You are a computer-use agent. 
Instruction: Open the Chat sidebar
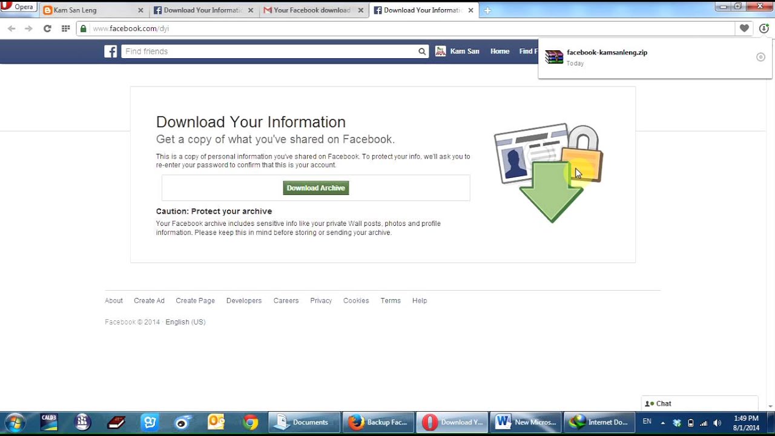699,404
